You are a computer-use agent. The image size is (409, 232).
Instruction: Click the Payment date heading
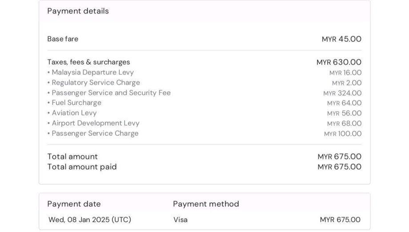[x=74, y=204]
